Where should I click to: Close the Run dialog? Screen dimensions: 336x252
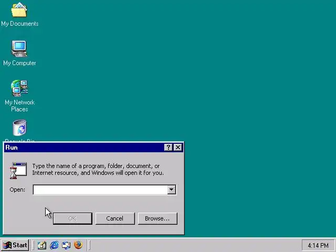point(178,148)
